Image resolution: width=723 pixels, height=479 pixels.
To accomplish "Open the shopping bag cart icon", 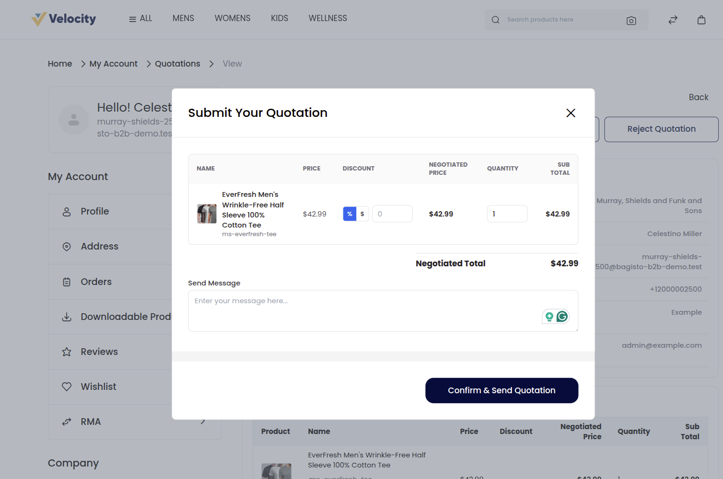I will coord(701,20).
